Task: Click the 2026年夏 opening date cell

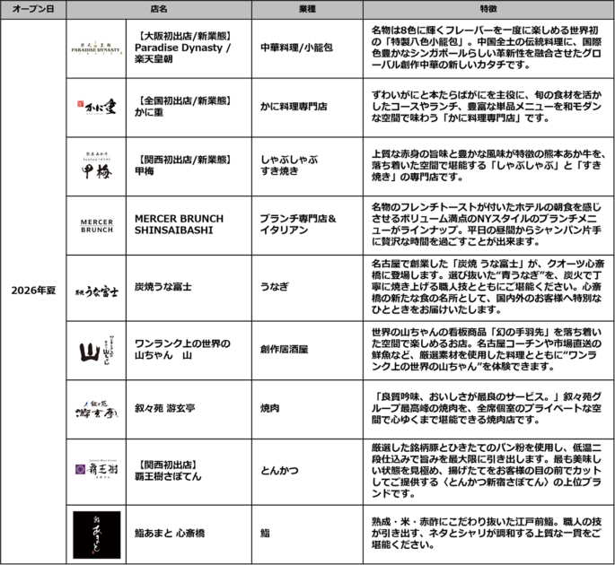Action: coord(34,291)
